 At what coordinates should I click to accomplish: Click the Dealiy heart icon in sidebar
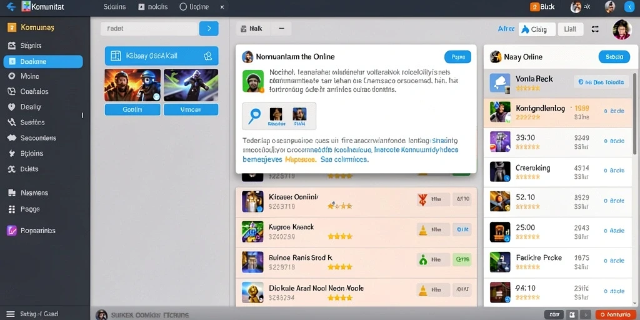pos(12,107)
